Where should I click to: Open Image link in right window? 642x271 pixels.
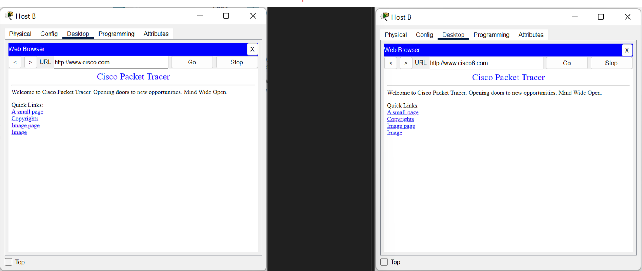click(x=395, y=133)
